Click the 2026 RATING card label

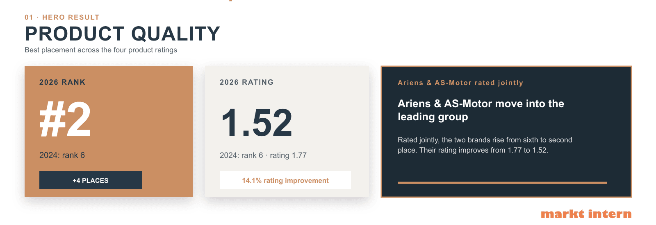tap(246, 82)
